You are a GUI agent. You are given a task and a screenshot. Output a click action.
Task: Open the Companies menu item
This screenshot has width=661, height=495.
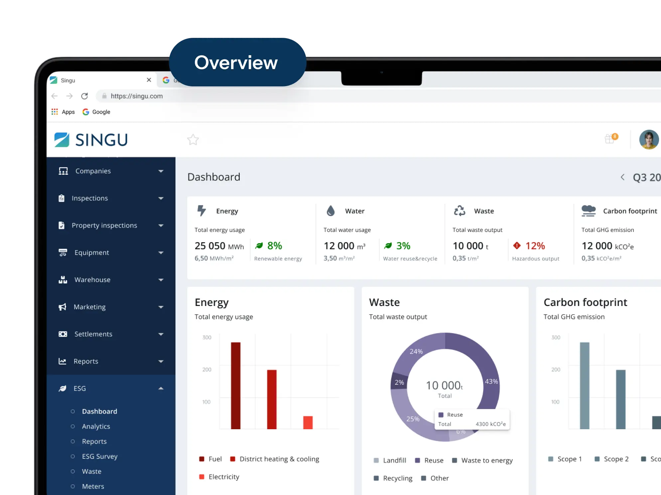pos(111,171)
